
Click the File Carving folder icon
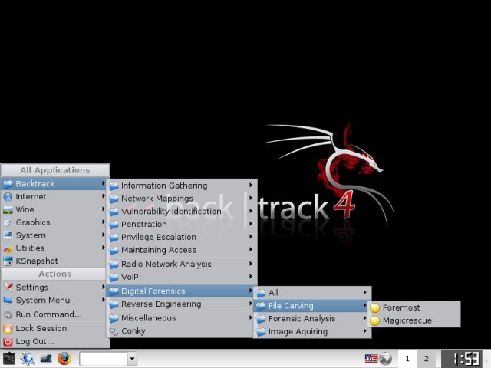coord(261,306)
